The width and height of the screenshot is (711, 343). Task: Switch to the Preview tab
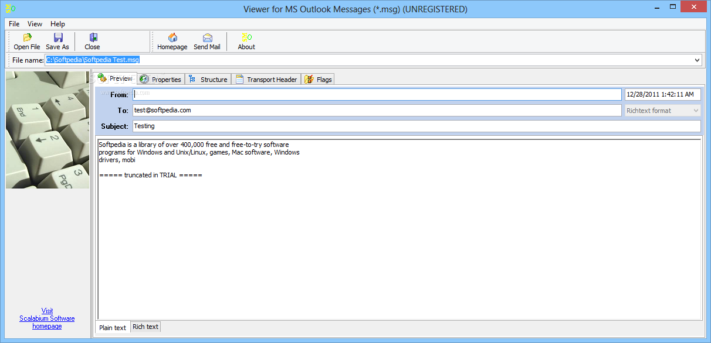[x=116, y=78]
